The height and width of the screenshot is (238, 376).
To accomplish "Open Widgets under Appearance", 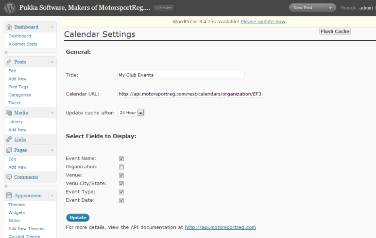I will coord(17,213).
